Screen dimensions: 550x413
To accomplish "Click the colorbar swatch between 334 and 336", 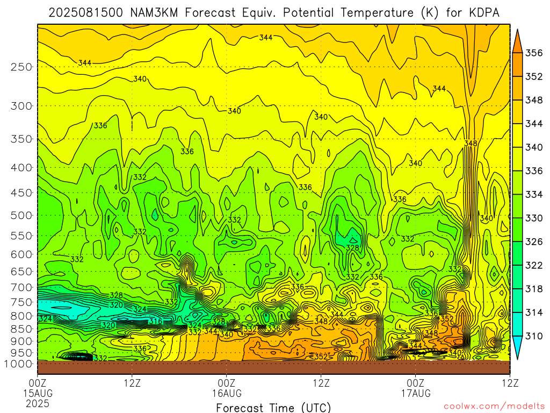I will tap(517, 183).
